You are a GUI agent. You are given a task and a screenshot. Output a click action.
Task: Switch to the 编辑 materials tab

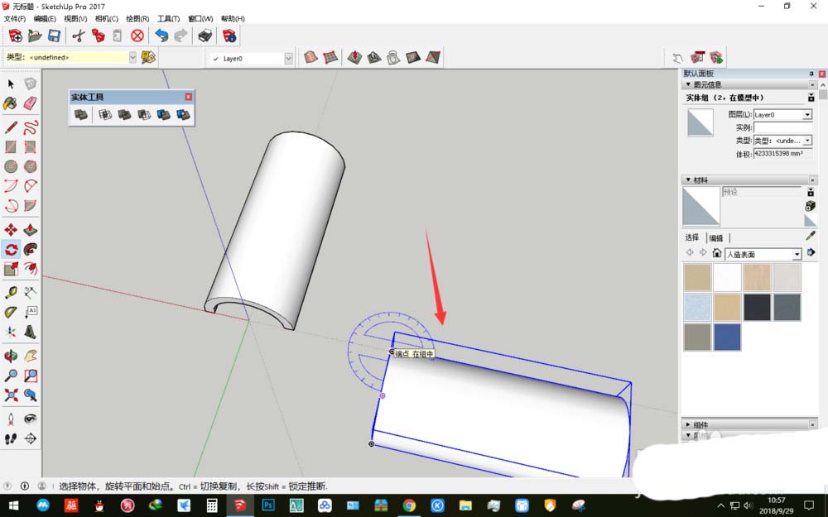[x=716, y=238]
